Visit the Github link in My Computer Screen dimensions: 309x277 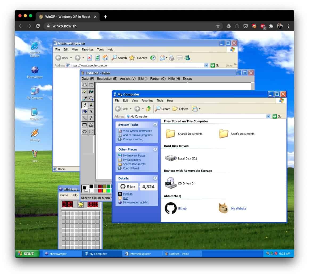182,208
